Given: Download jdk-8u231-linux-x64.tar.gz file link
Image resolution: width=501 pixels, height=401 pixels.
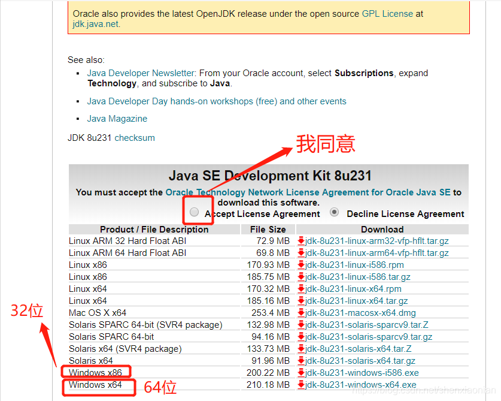Looking at the screenshot, I should [356, 301].
